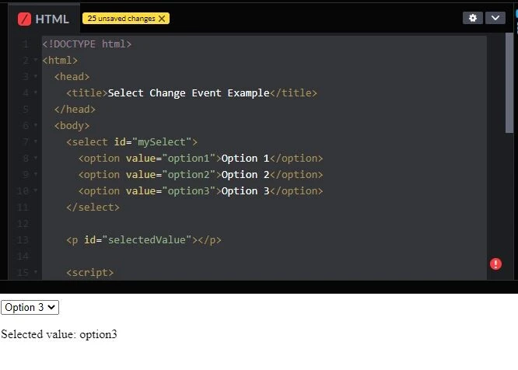518x370 pixels.
Task: Open the HTML panel chevron dropdown menu
Action: [495, 18]
